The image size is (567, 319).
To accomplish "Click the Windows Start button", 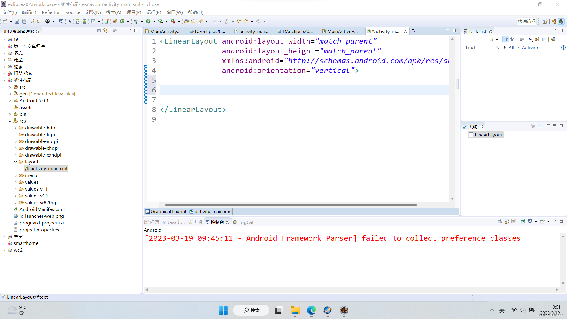I will (x=223, y=310).
